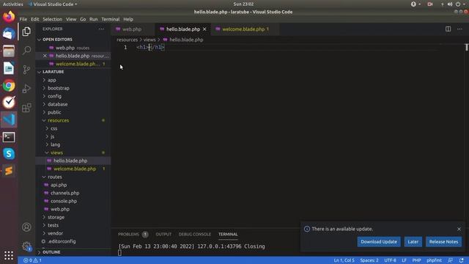
Task: Collapse the views folder
Action: (56, 153)
